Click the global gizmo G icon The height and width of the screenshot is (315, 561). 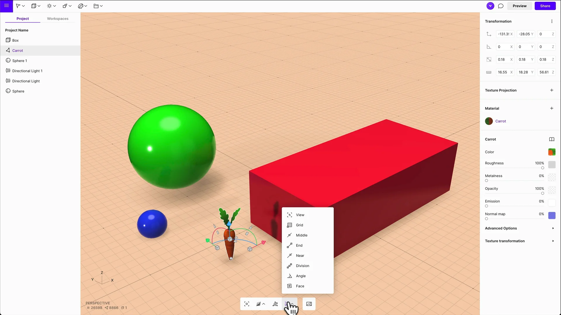[275, 304]
